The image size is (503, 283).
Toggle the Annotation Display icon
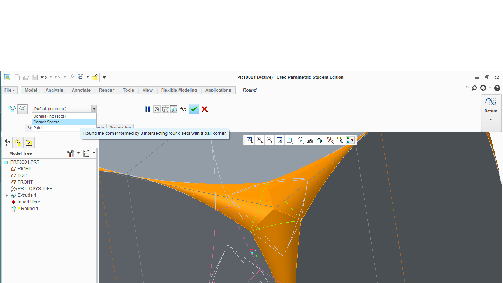340,140
